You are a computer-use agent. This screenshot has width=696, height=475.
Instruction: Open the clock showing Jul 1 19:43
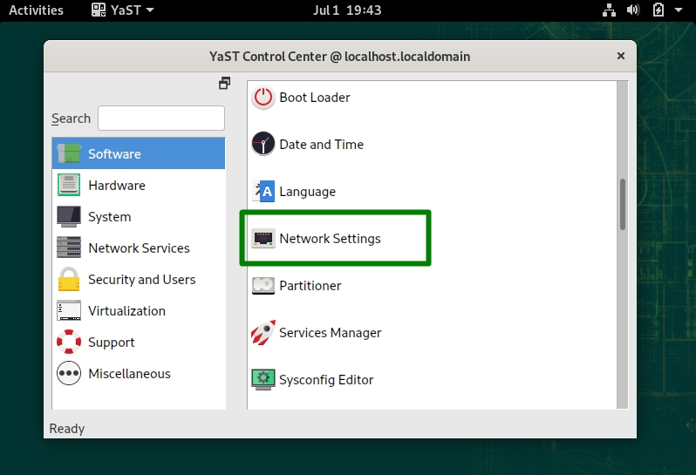(347, 10)
